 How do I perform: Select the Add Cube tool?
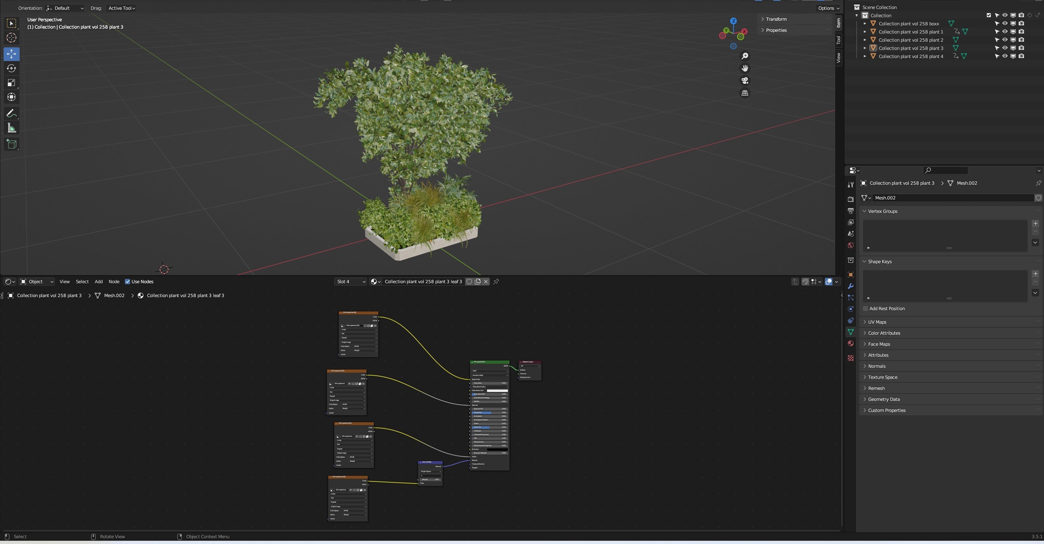pyautogui.click(x=11, y=144)
